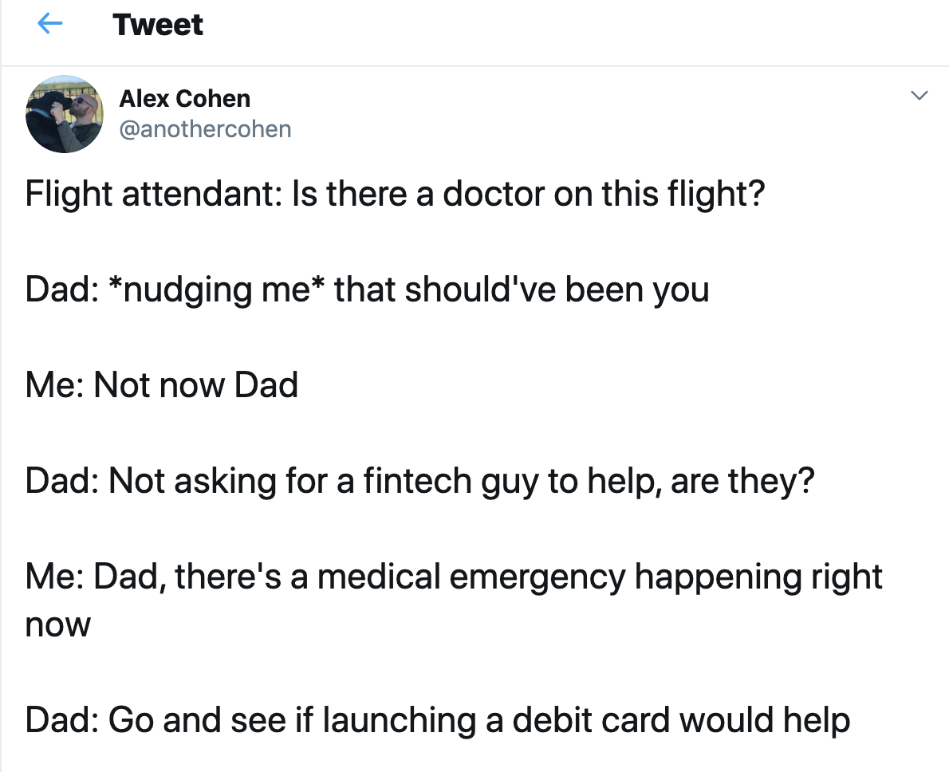The height and width of the screenshot is (772, 949).
Task: Click the line mentioning a fintech guy
Action: (420, 482)
